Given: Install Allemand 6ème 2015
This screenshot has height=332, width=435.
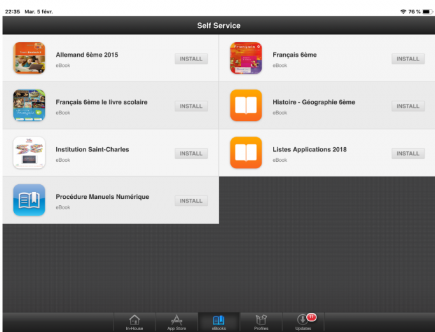Looking at the screenshot, I should pos(191,59).
